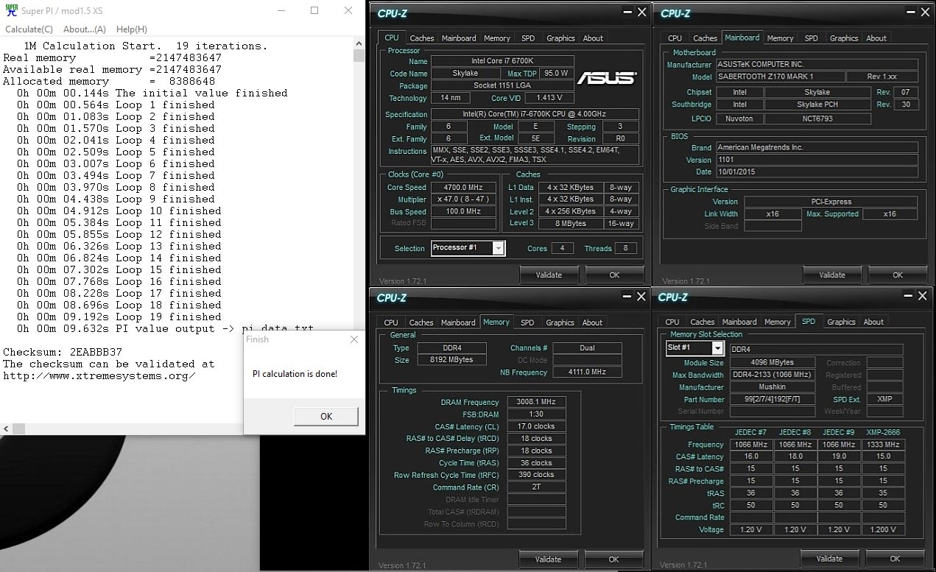The width and height of the screenshot is (936, 572).
Task: Switch to SPD tab in the Motherboard CPU-Z window
Action: [x=811, y=38]
